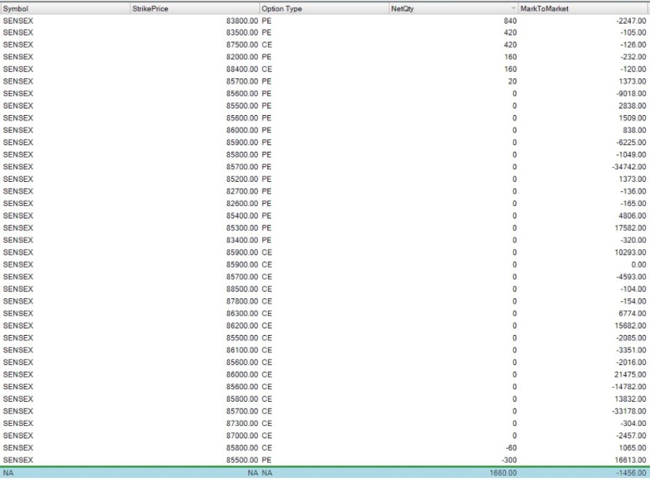
Task: Select the 85300.00 strike price cell
Action: [x=242, y=228]
